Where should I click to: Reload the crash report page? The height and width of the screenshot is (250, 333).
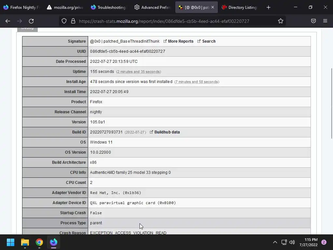[x=31, y=21]
